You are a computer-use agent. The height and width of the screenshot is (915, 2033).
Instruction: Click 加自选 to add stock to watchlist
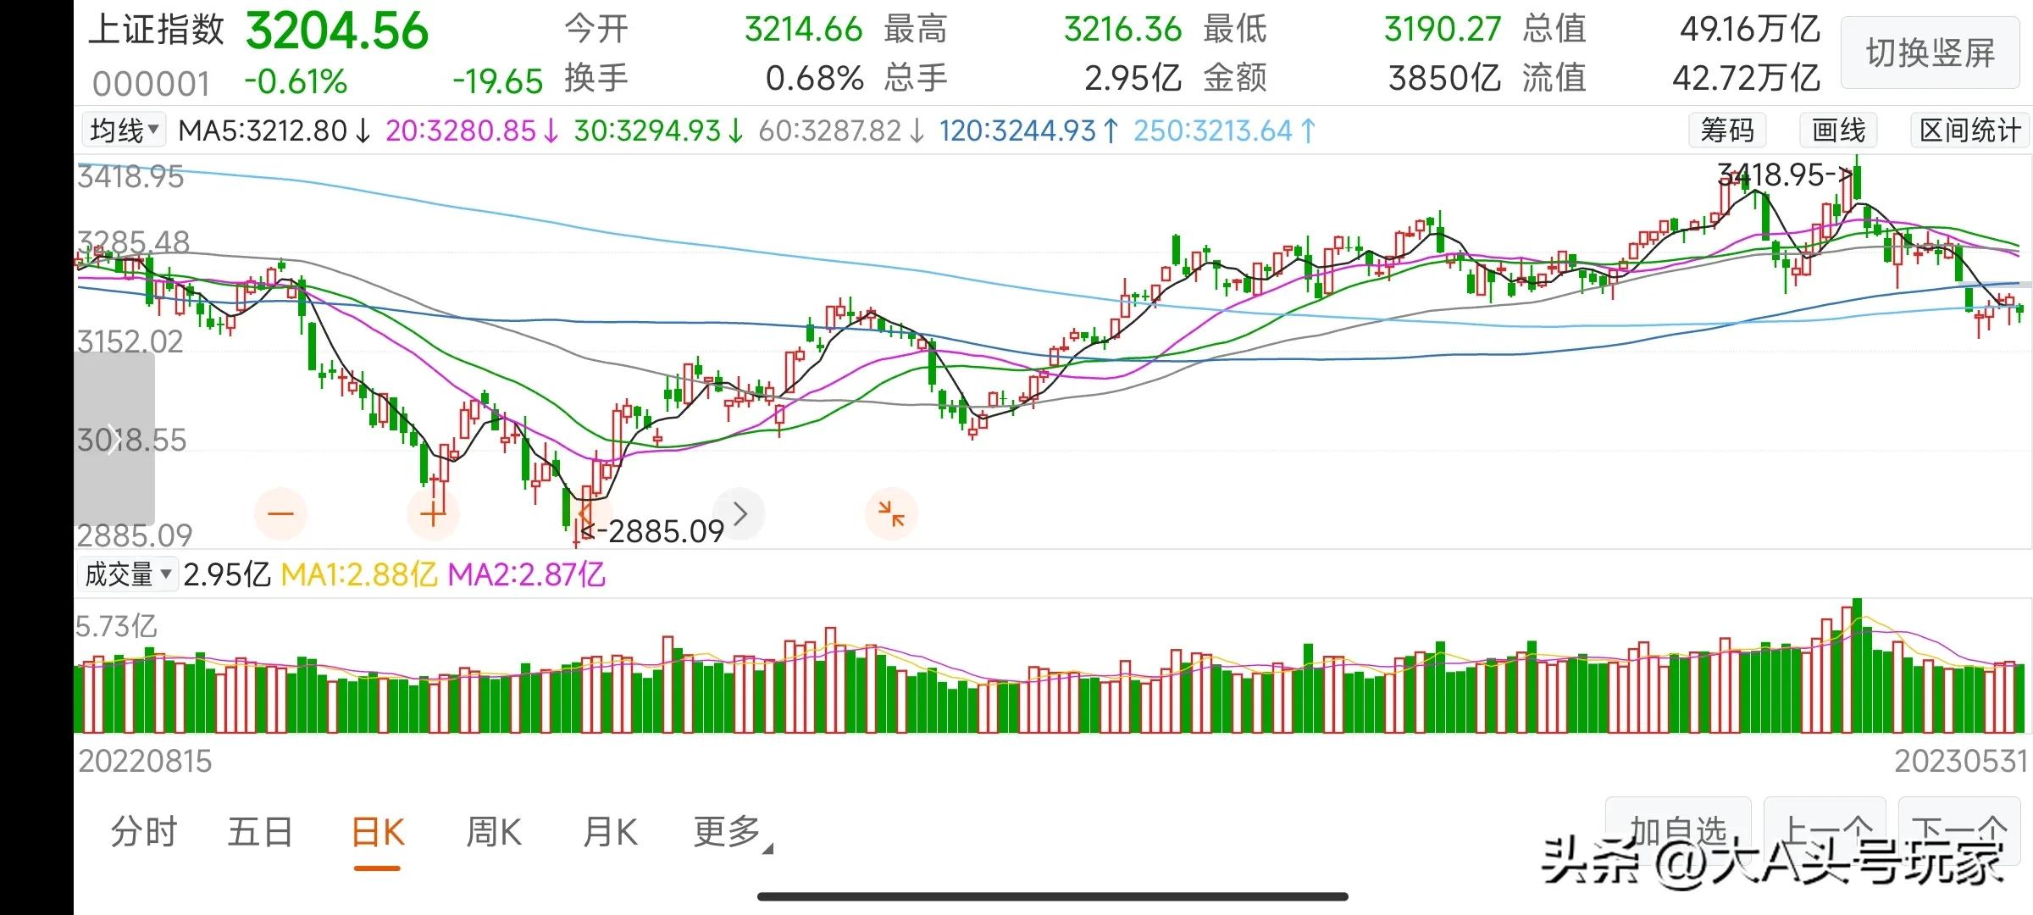coord(1677,829)
